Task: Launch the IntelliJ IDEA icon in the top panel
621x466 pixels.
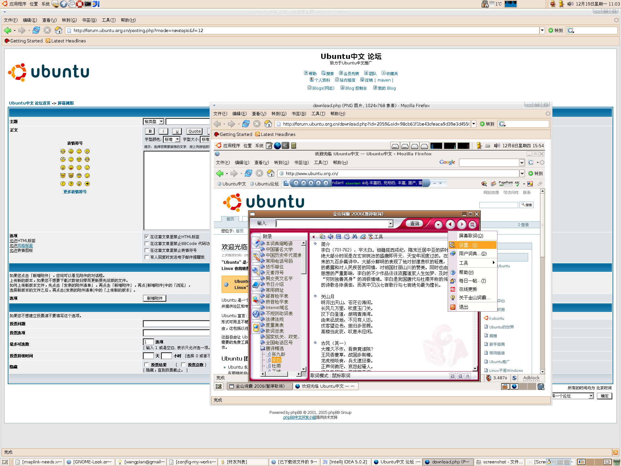Action: 96,4
